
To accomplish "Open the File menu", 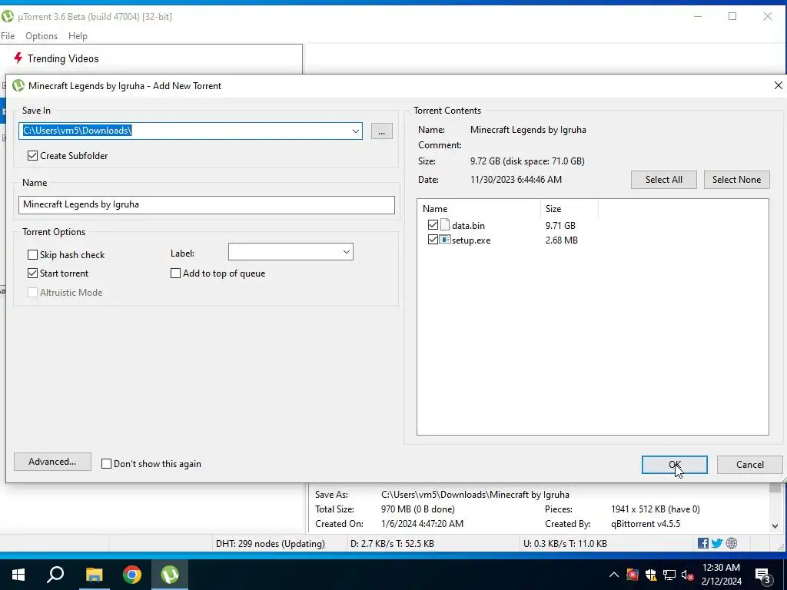I will tap(8, 36).
